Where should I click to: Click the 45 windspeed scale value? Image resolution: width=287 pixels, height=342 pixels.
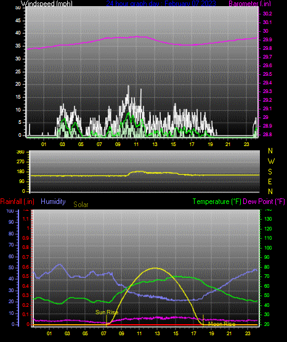[x=18, y=21]
